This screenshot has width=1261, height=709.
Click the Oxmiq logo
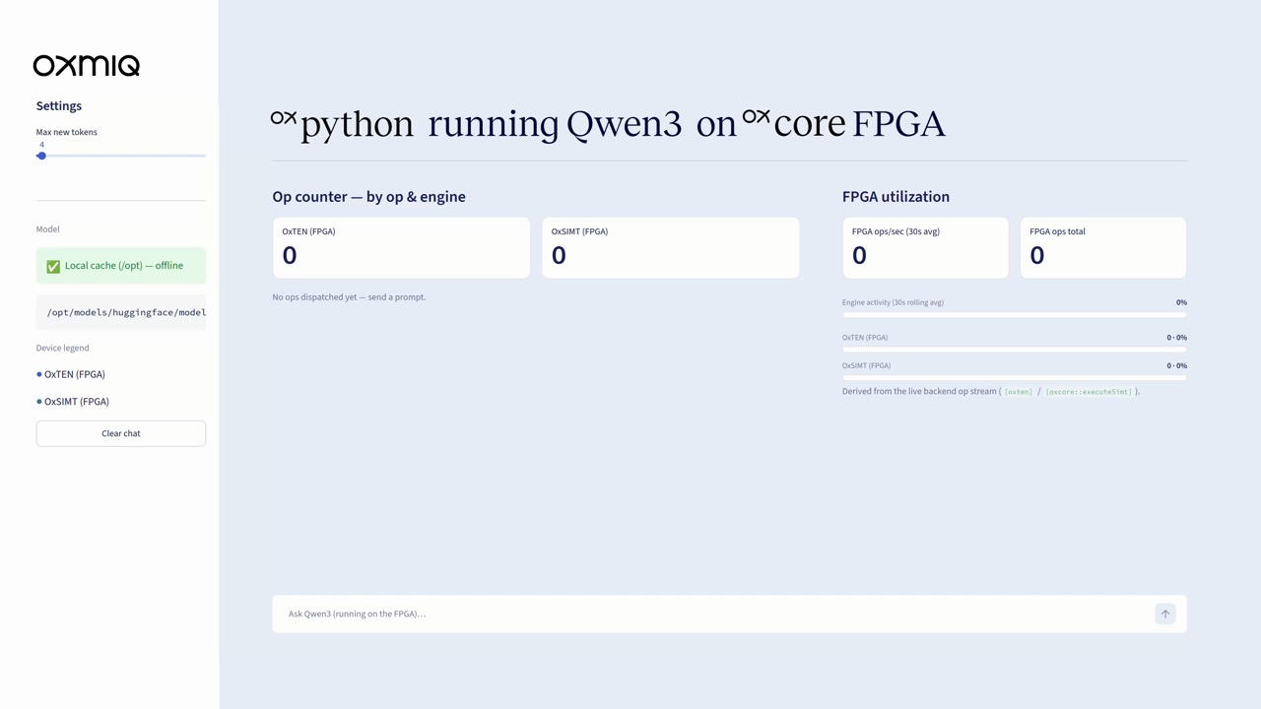coord(87,65)
